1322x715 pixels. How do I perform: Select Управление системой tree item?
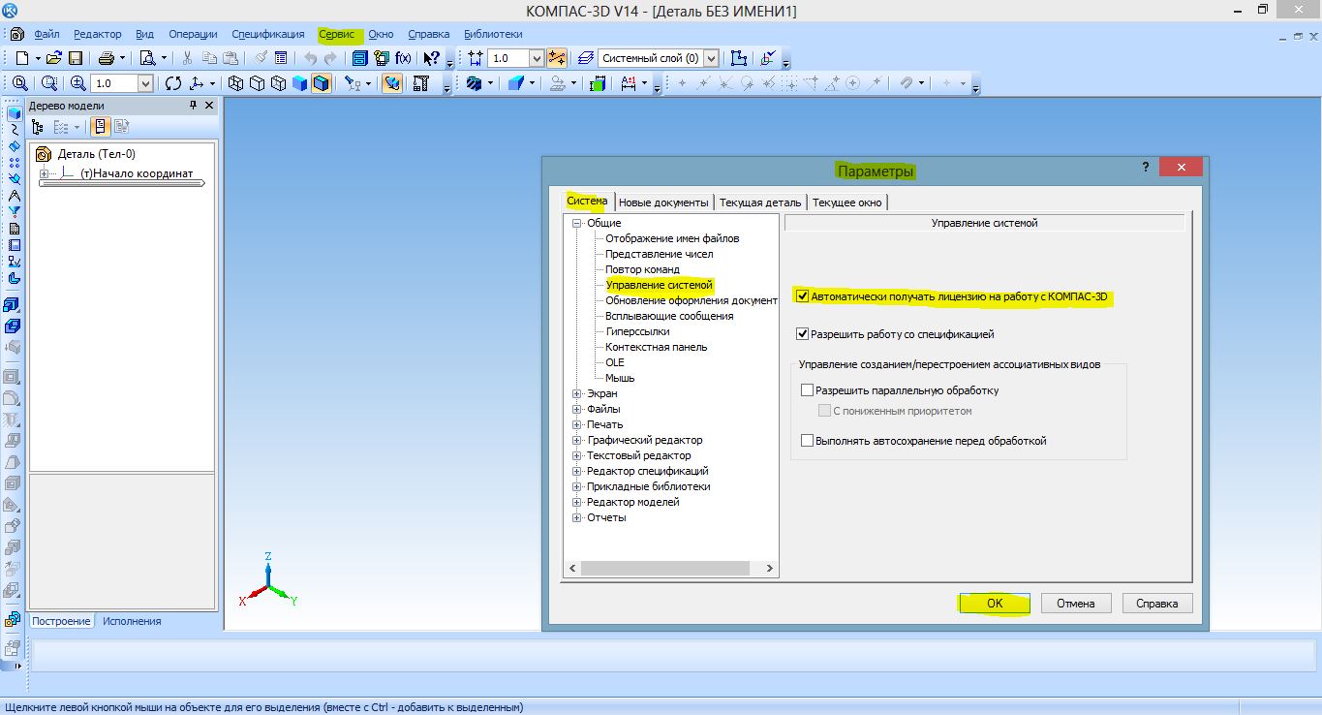click(x=660, y=285)
